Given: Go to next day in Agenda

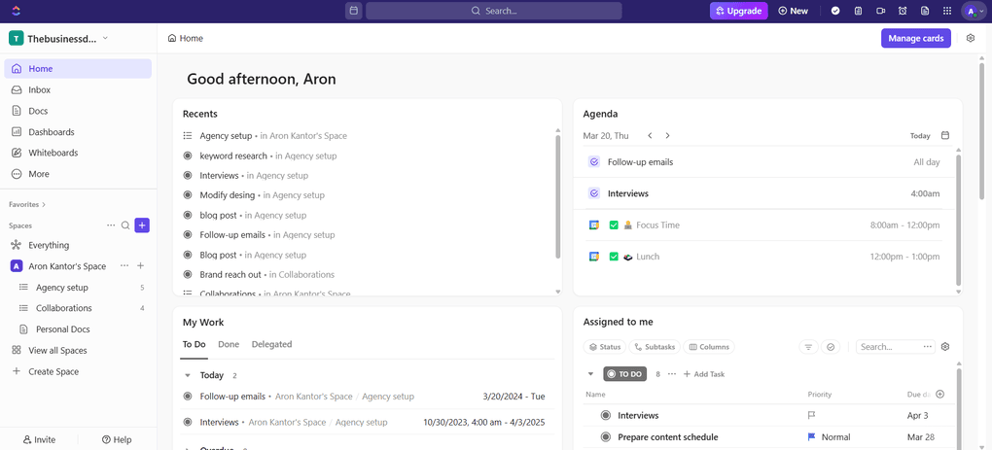Looking at the screenshot, I should (x=667, y=135).
